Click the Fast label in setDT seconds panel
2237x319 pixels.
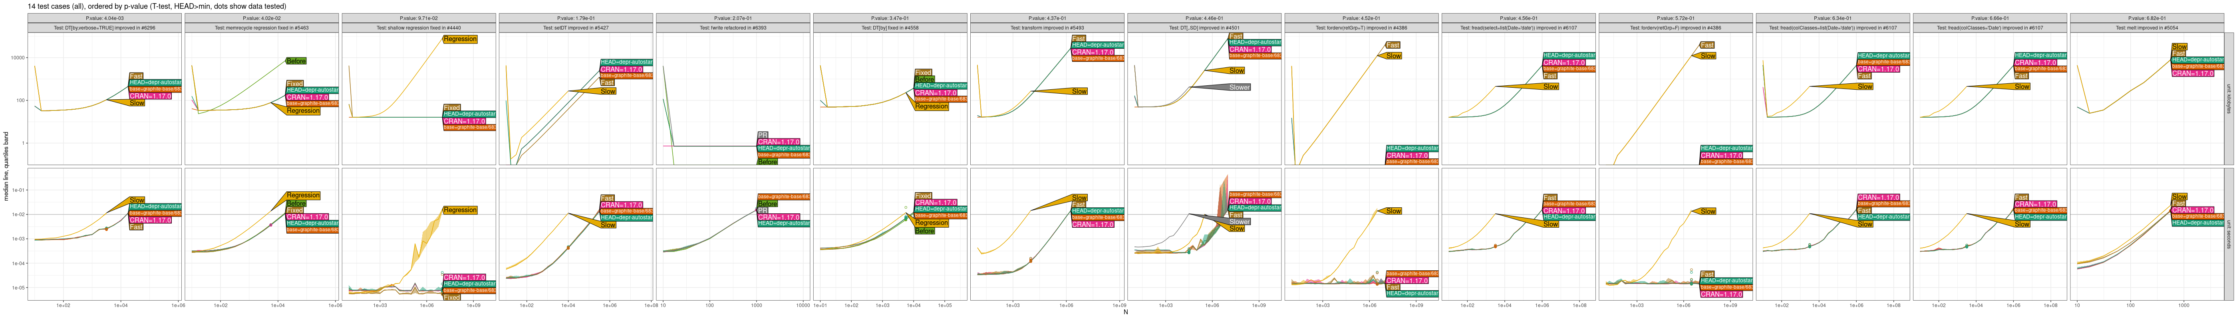coord(607,199)
